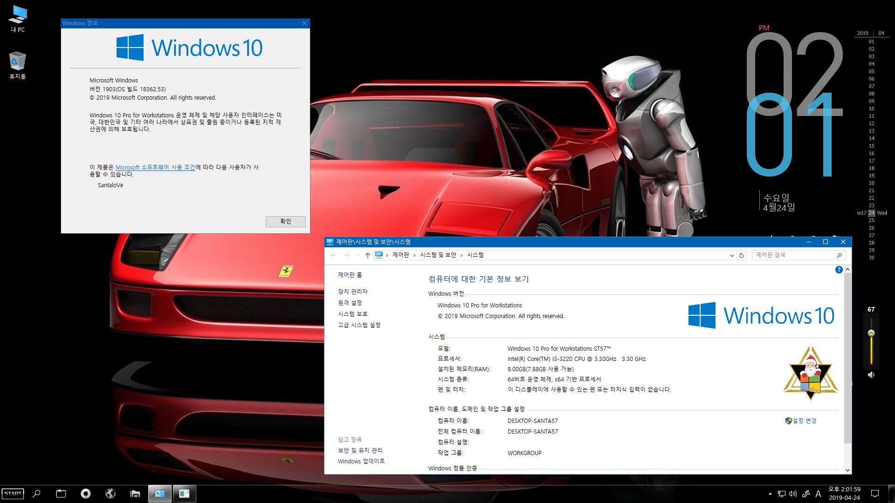Screen dimensions: 895x503
Task: Toggle IME input mode 'A' indicator
Action: tap(818, 494)
